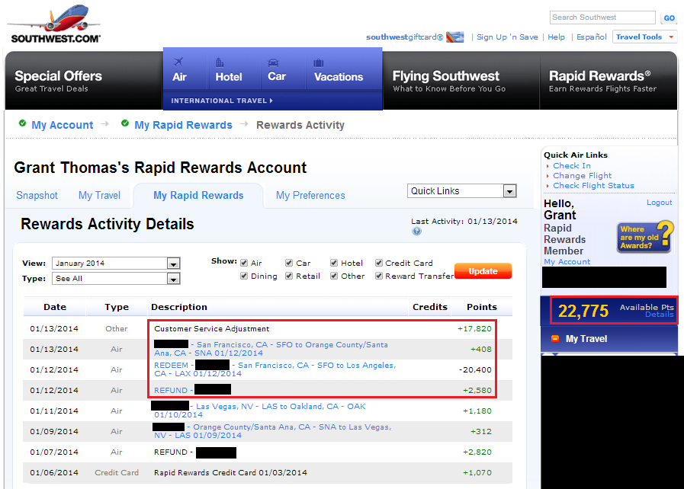Open the REDEEM SFO to Los Angeles link
The width and height of the screenshot is (684, 489).
(x=275, y=369)
